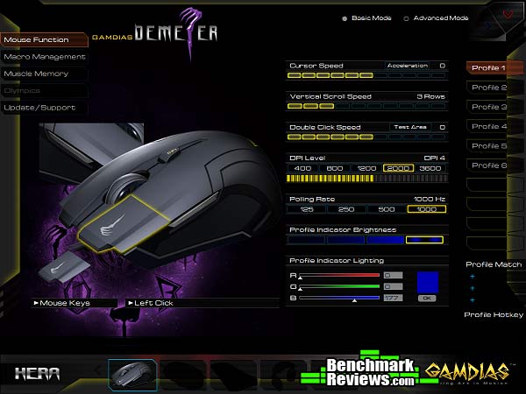Open the Macro Management menu
This screenshot has width=526, height=394.
coord(44,57)
